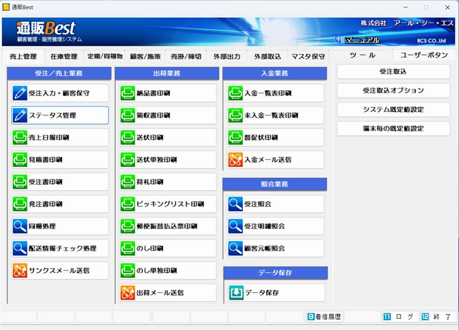The image size is (459, 330).
Task: Click the 受注取込 button
Action: pyautogui.click(x=393, y=72)
